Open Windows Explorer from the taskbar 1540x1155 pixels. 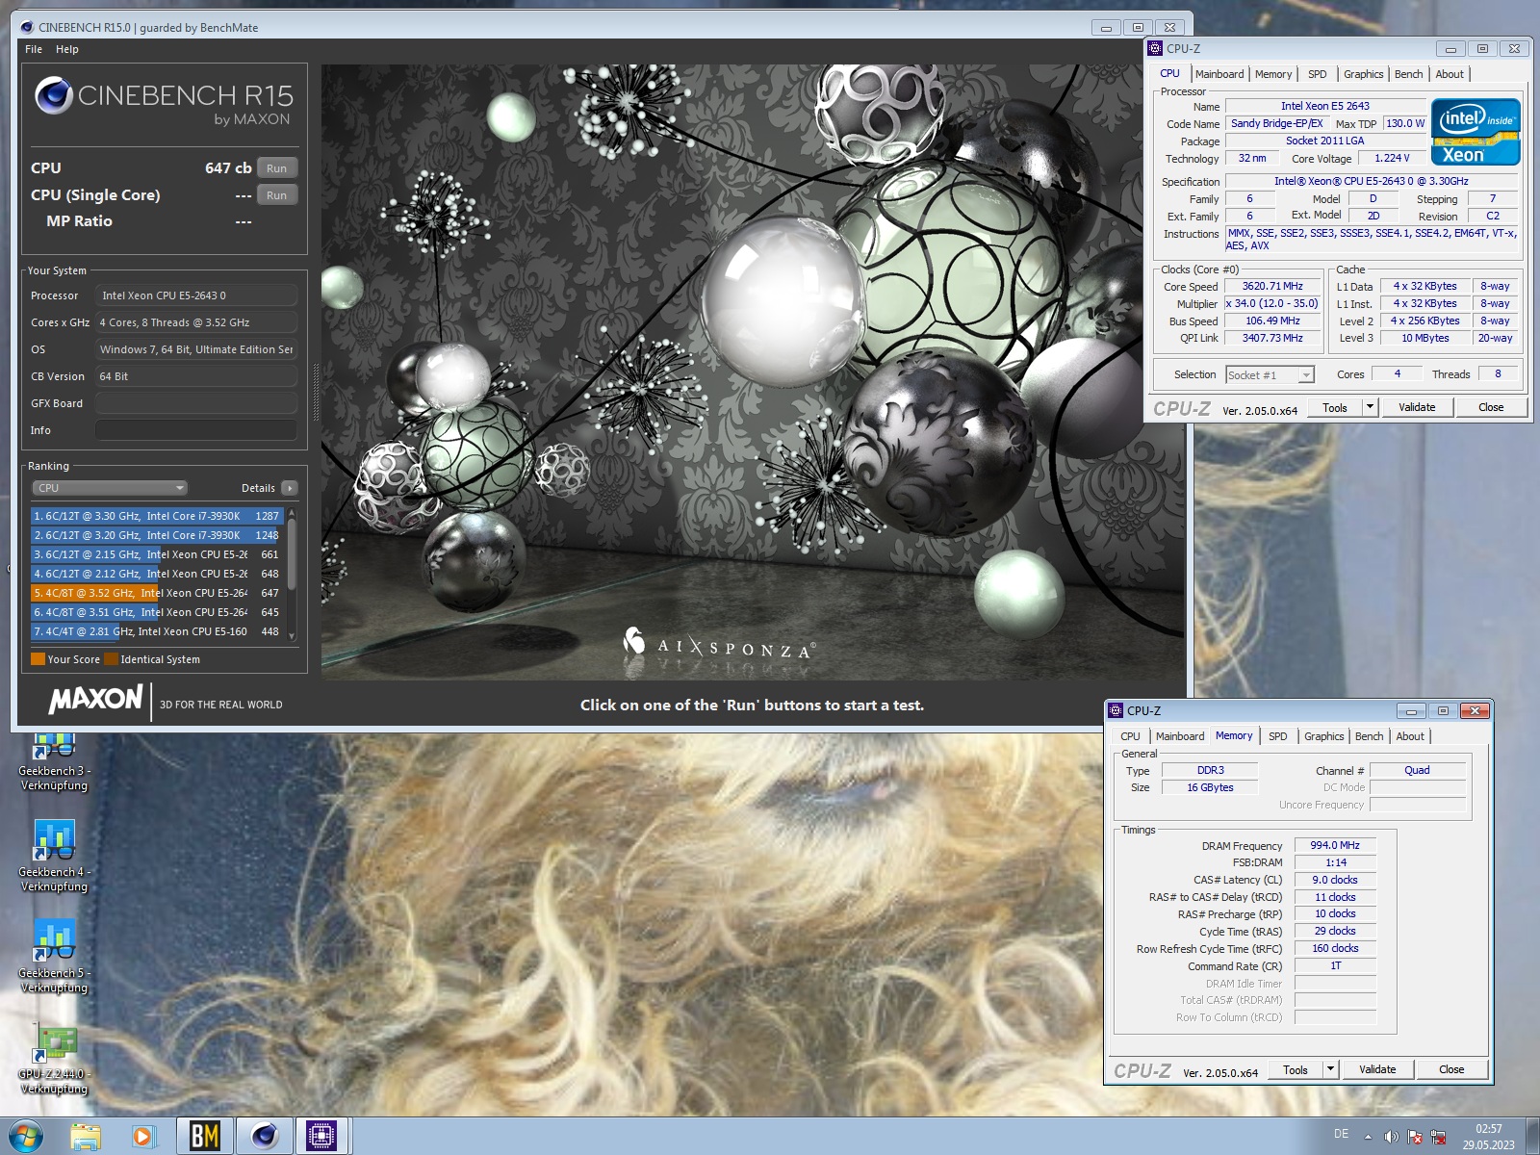point(86,1137)
